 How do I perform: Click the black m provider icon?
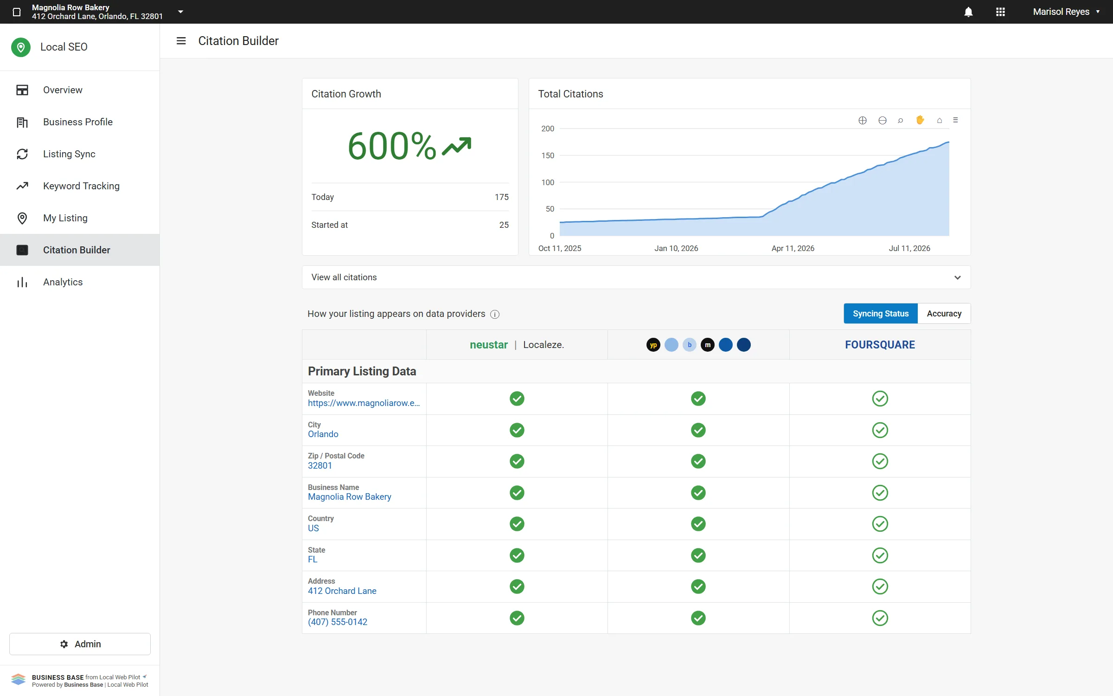[708, 345]
